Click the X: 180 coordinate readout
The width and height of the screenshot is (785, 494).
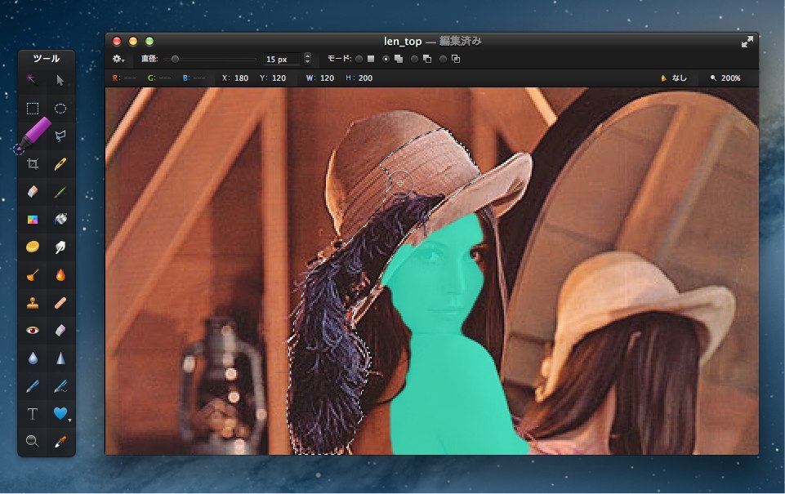(235, 78)
